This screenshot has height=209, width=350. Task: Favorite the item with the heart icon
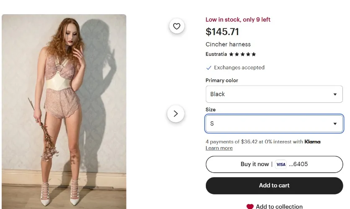coord(176,26)
